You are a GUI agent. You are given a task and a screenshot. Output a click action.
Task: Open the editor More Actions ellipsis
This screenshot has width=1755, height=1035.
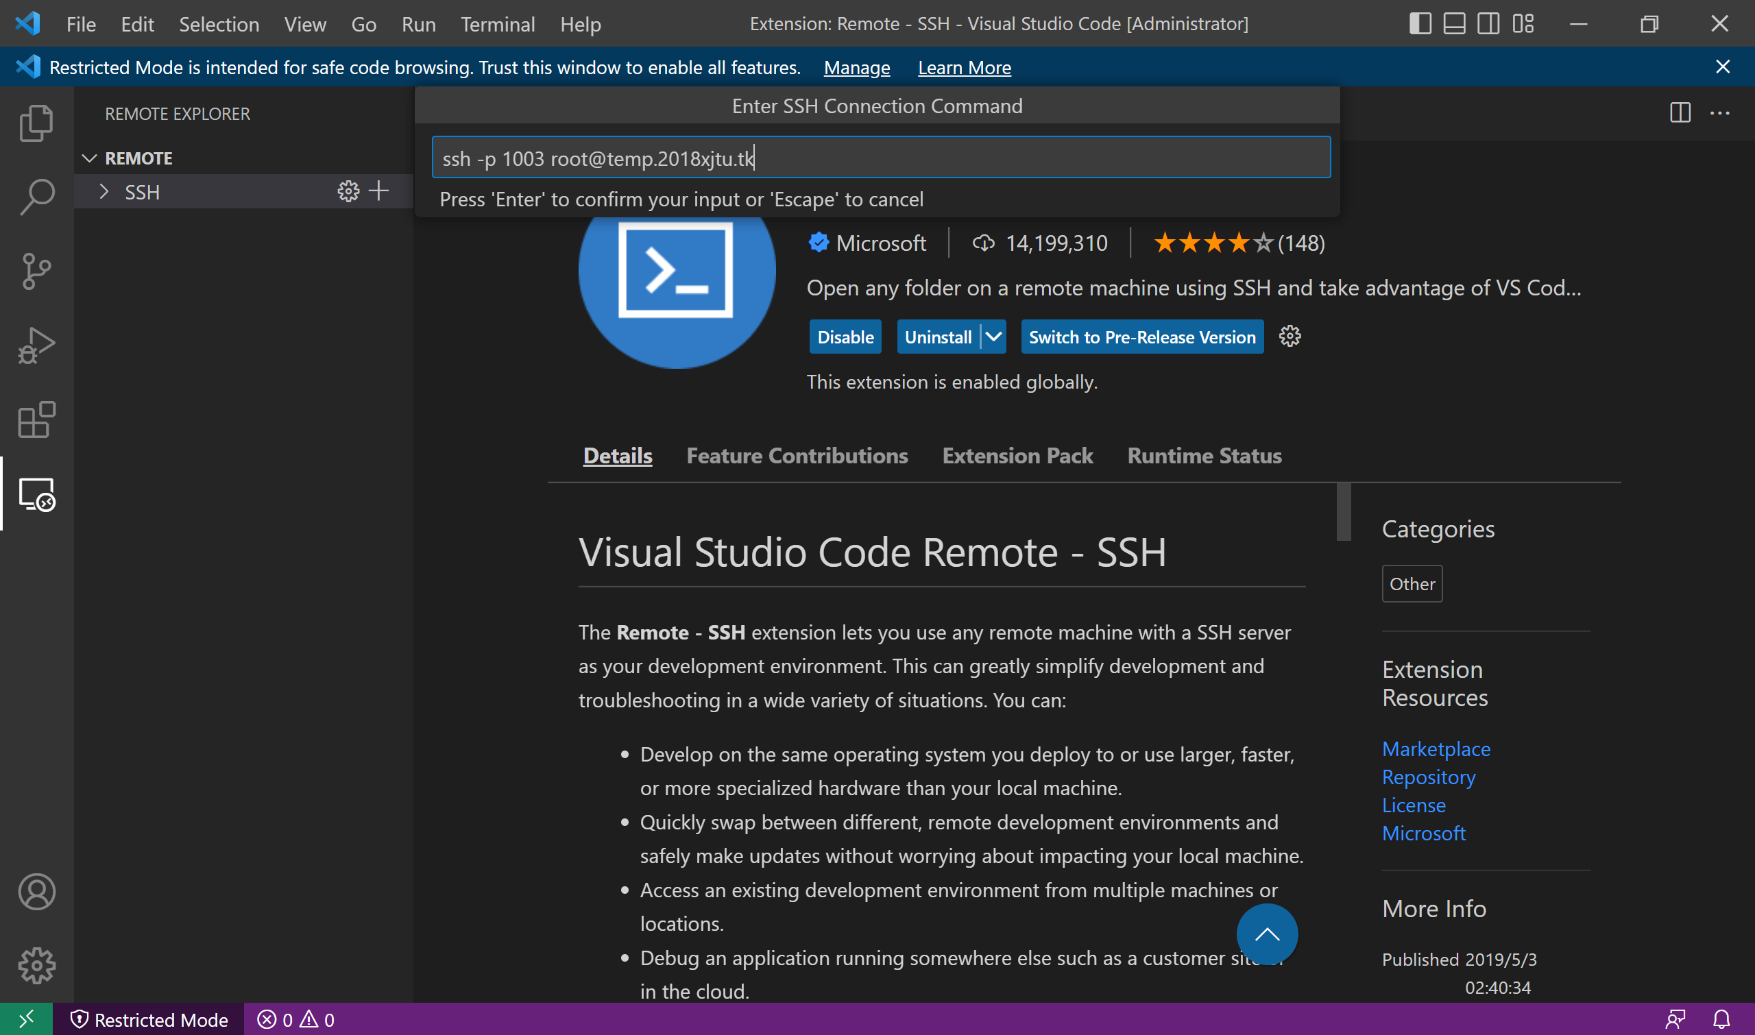pos(1719,113)
